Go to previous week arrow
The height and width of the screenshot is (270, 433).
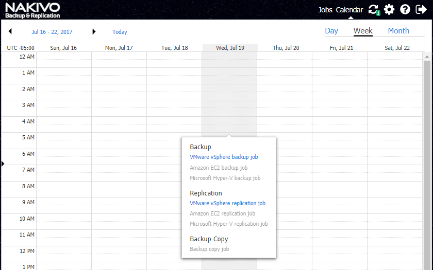[x=10, y=32]
